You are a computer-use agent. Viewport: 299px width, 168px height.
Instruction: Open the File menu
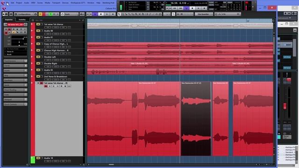(x=7, y=3)
